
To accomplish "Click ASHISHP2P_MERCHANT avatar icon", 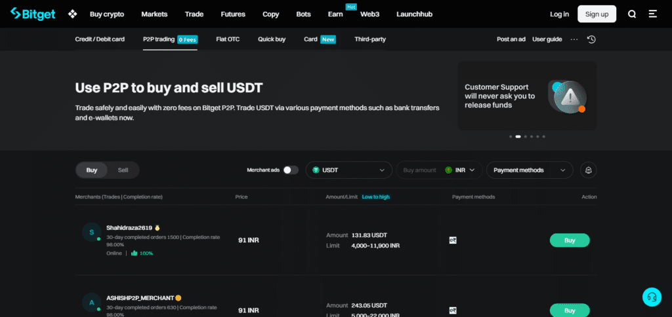I will (91, 303).
